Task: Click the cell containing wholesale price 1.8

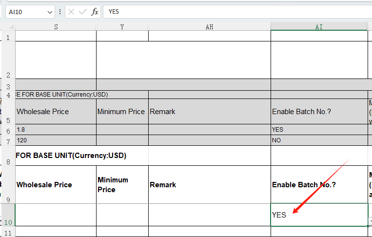Action: (x=56, y=130)
